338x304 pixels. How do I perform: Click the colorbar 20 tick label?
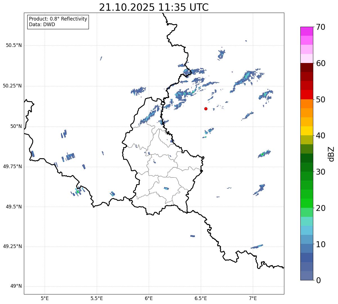321,208
